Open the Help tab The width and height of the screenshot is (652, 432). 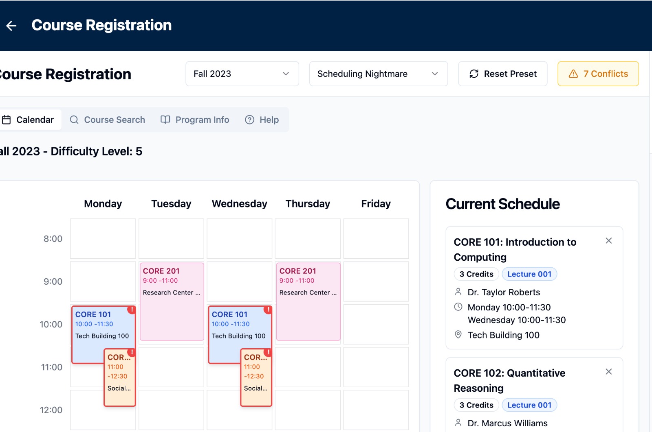click(x=262, y=120)
